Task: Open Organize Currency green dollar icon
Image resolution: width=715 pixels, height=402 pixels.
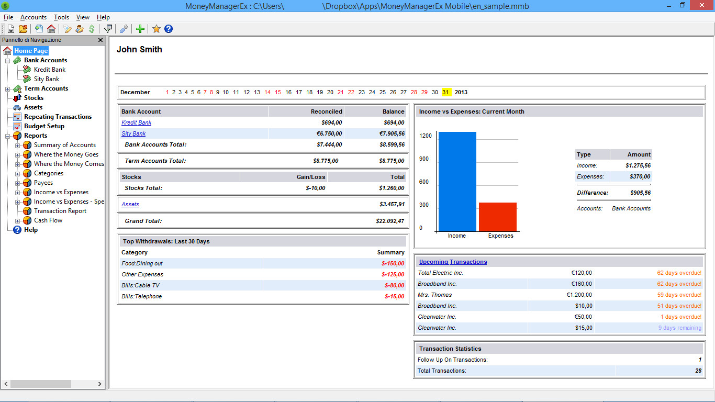Action: 92,29
